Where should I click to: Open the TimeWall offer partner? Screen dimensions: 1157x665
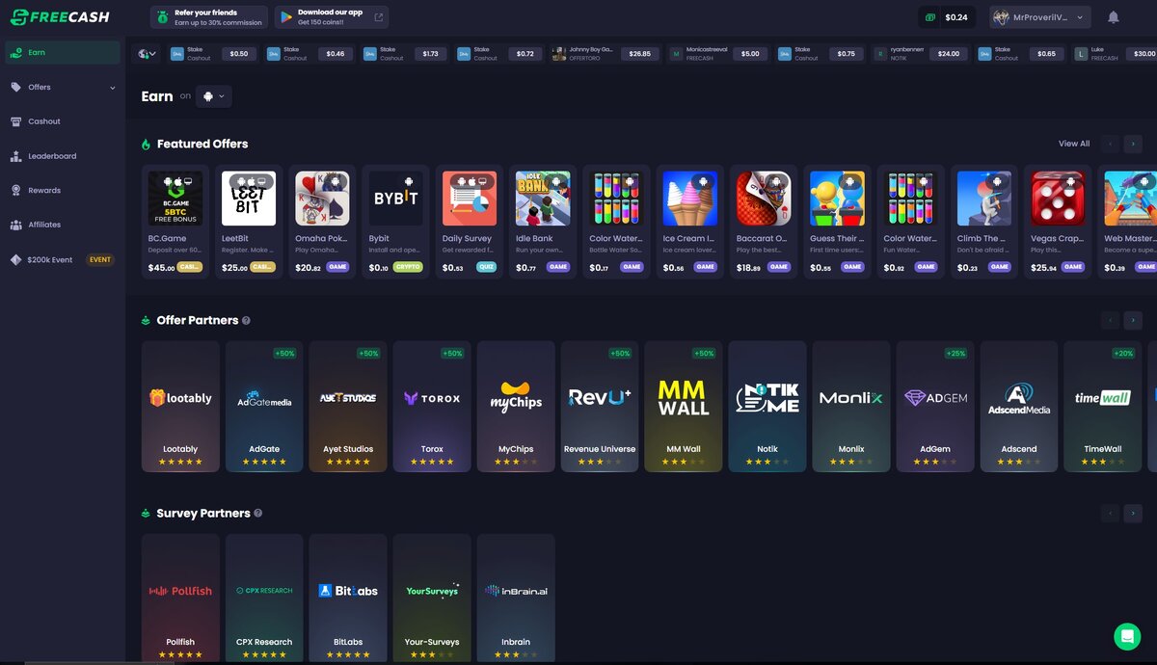click(1103, 407)
